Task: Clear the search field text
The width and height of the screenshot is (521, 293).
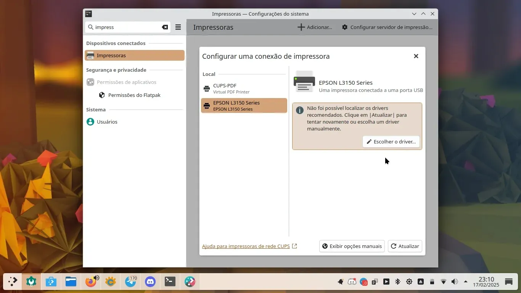Action: (x=165, y=27)
